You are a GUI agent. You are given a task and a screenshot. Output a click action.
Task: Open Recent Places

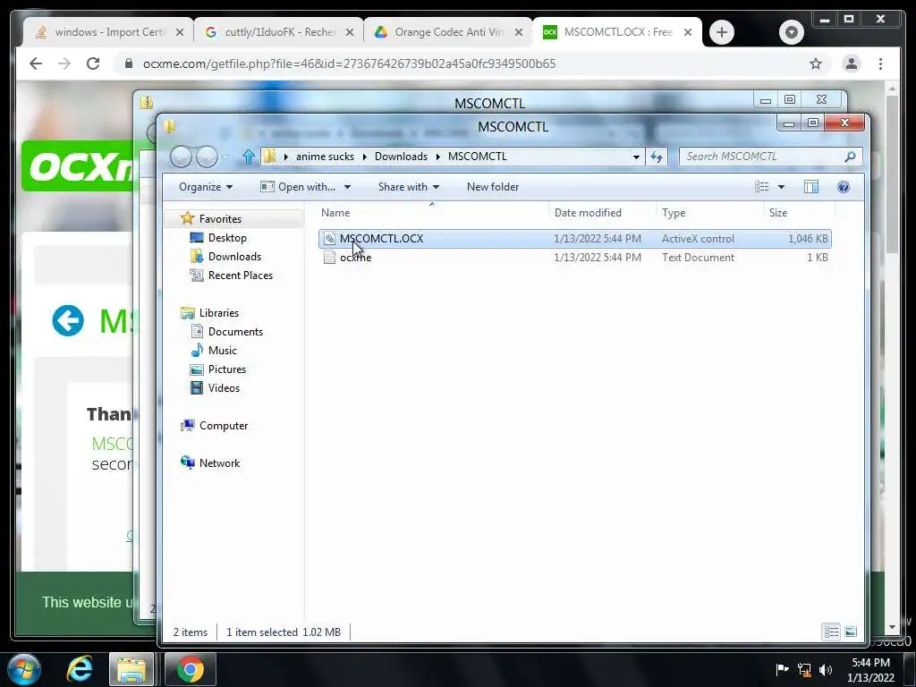point(240,276)
